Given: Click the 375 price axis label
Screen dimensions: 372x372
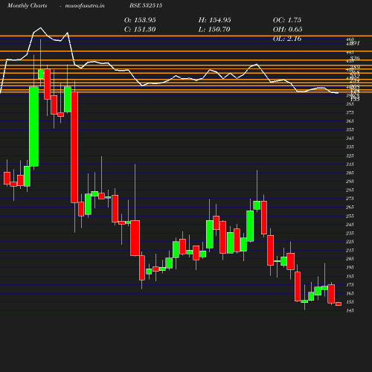Looking at the screenshot, I should (350, 112).
